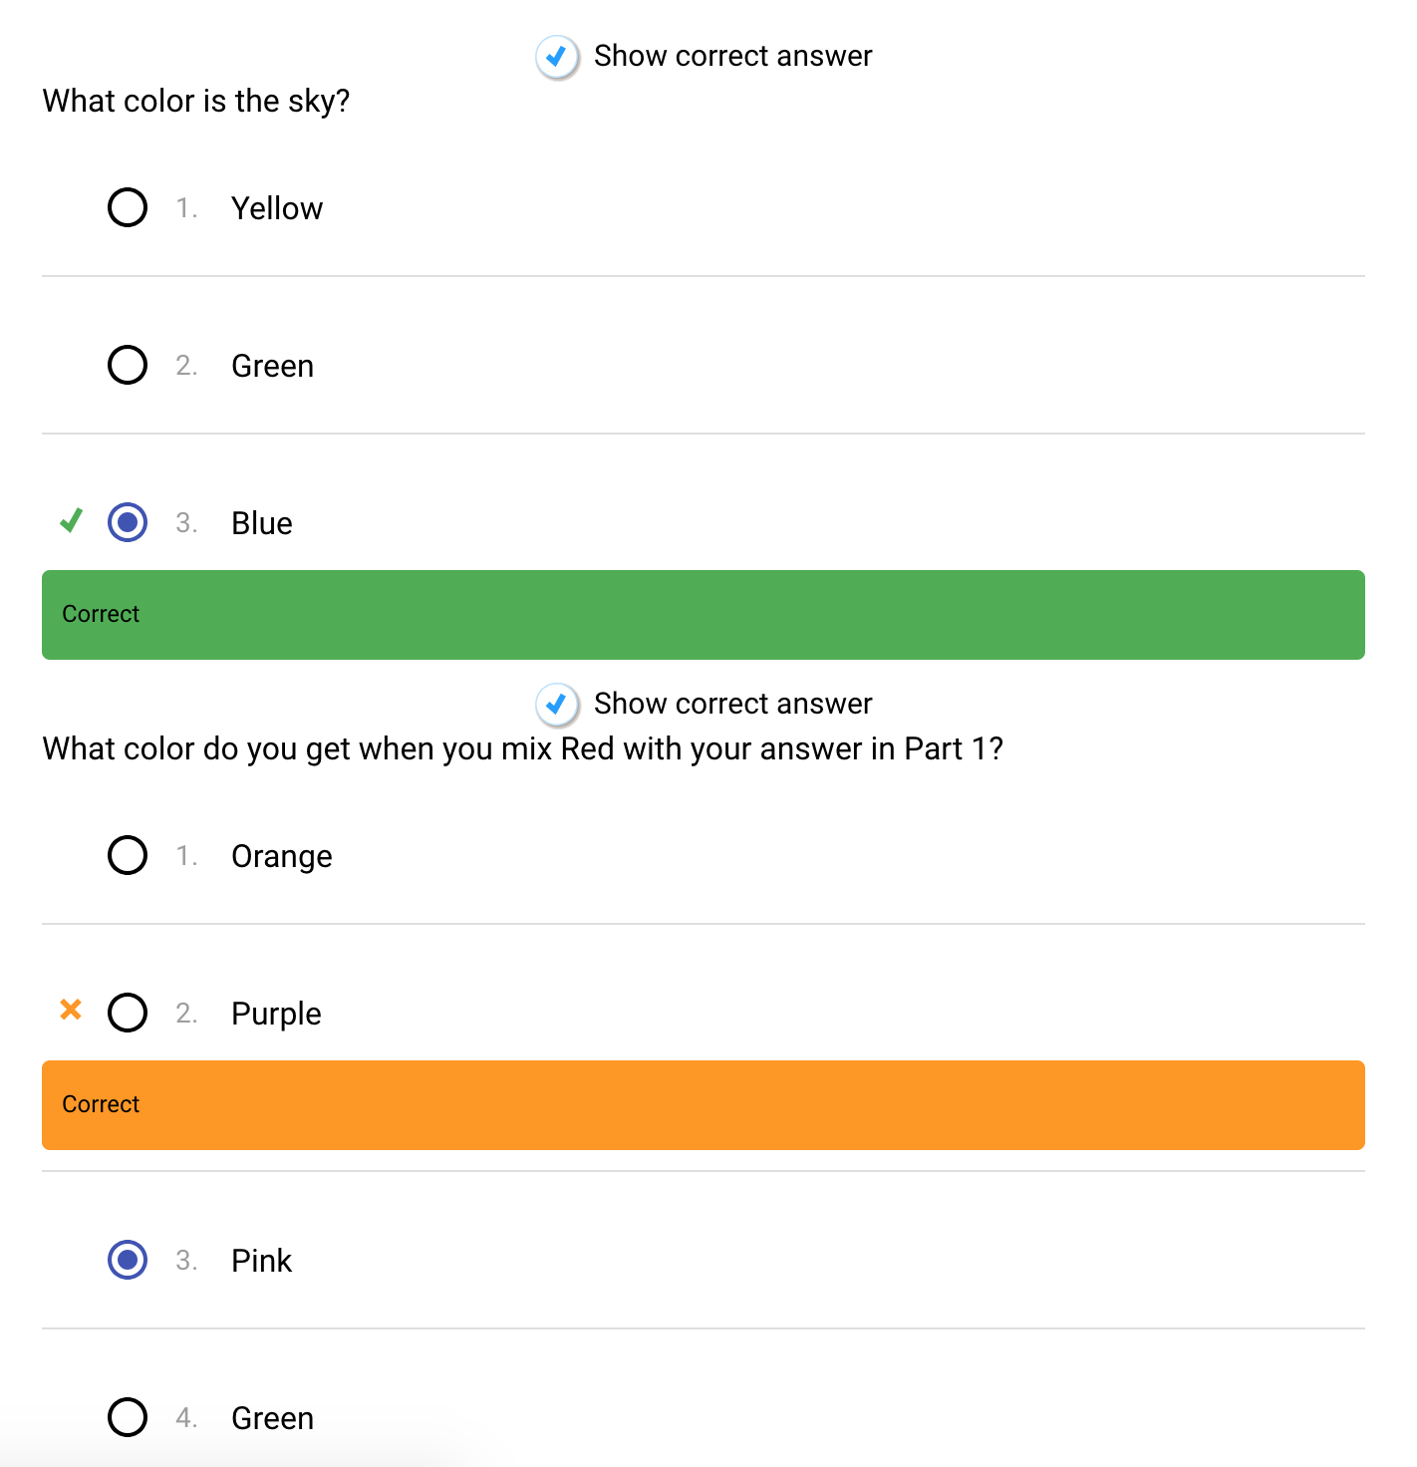Click the Orange answer label
This screenshot has width=1417, height=1467.
pyautogui.click(x=281, y=856)
